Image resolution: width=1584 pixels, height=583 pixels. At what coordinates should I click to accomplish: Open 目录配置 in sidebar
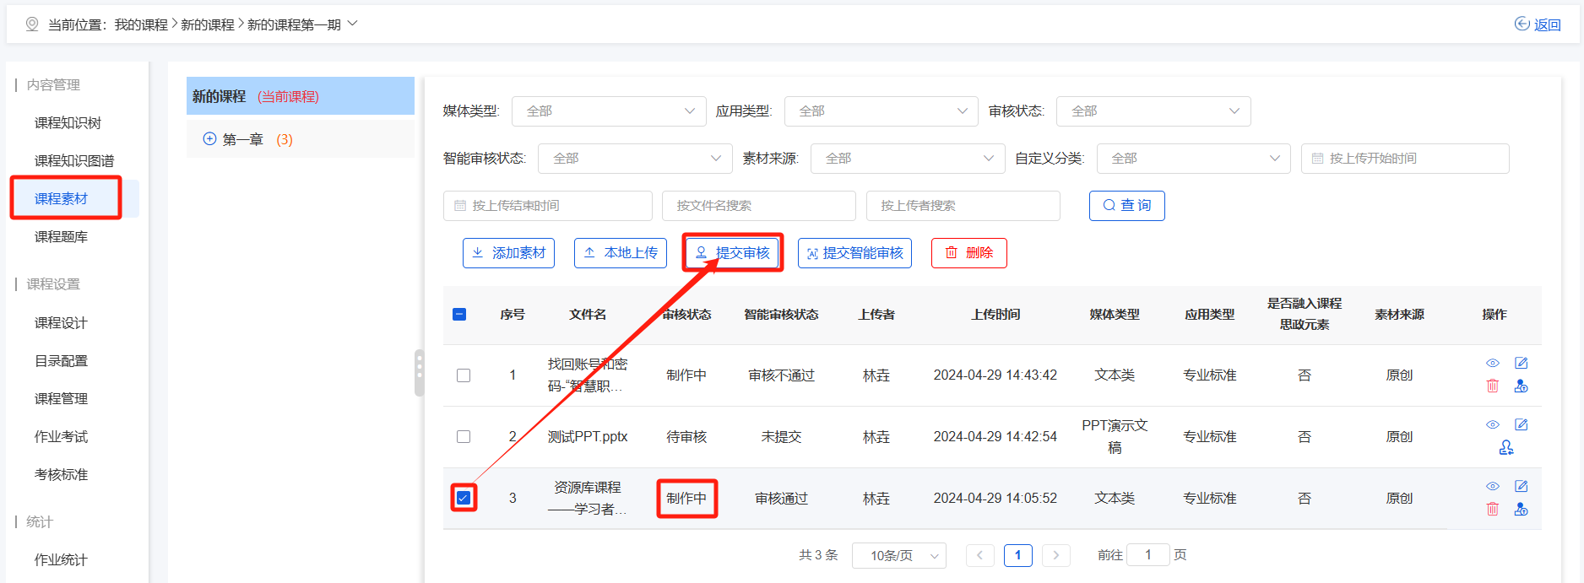tap(61, 361)
